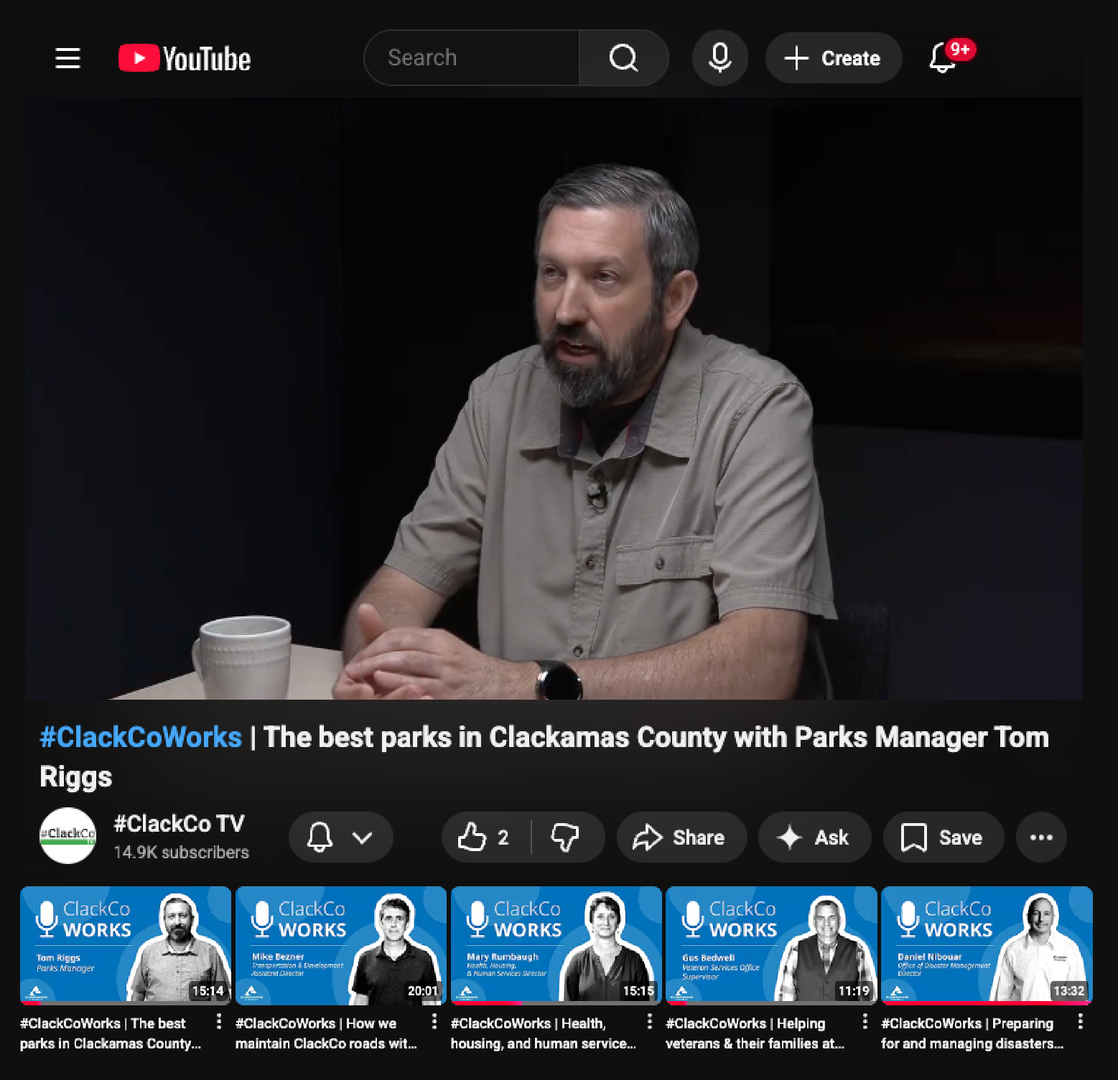1118x1080 pixels.
Task: Save this video to a playlist
Action: pos(942,837)
